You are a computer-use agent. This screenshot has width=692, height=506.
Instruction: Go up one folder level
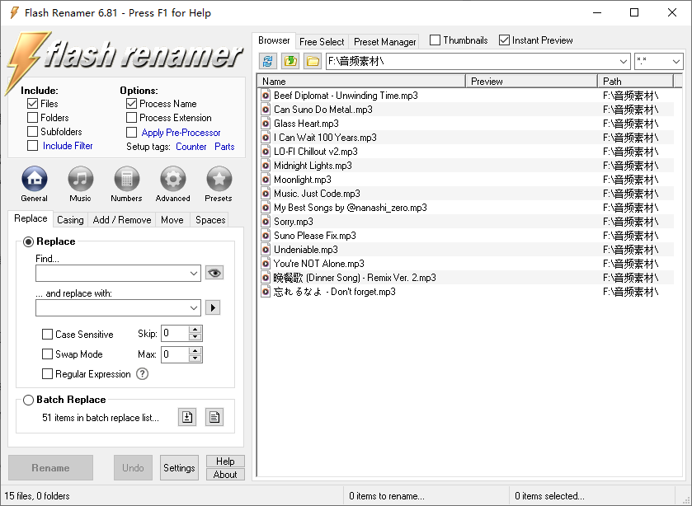pyautogui.click(x=290, y=61)
